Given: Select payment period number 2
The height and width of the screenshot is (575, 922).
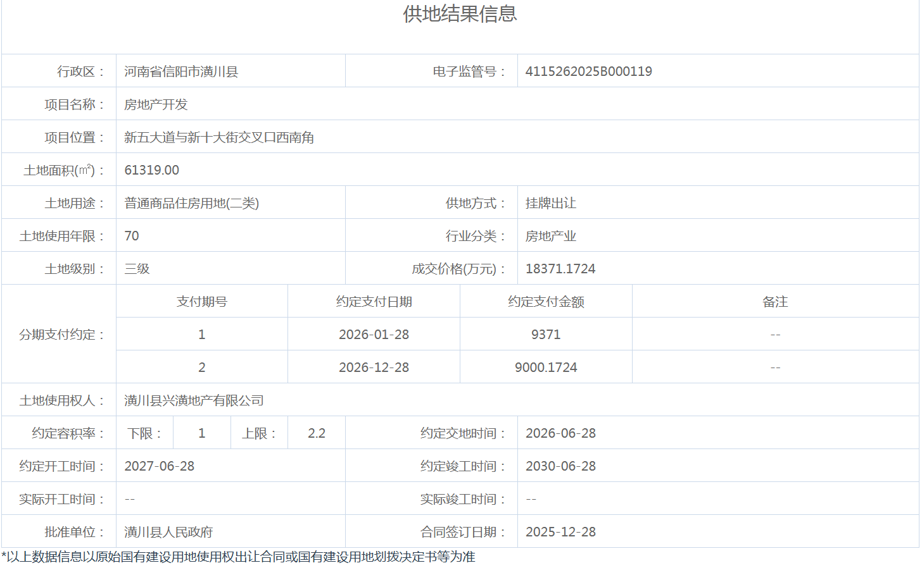Looking at the screenshot, I should click(x=202, y=368).
